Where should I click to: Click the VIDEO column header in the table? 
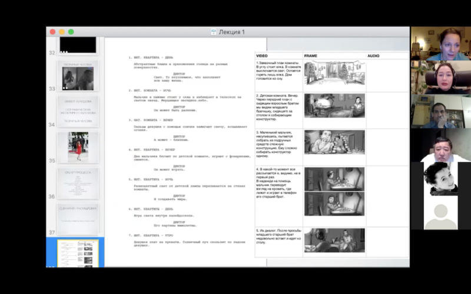[x=263, y=56]
